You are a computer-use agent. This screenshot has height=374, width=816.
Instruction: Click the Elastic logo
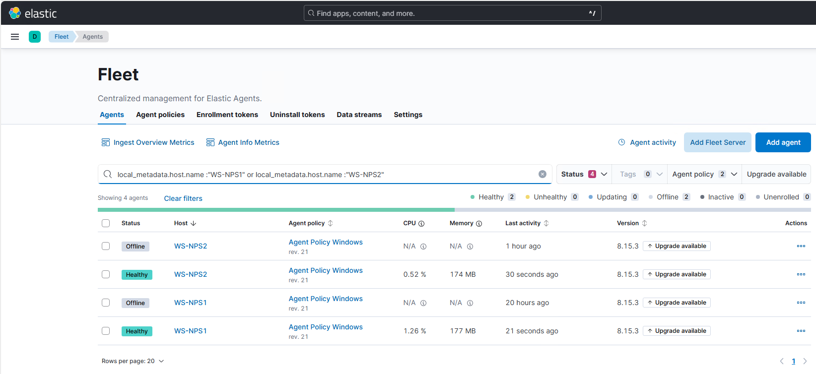point(33,13)
